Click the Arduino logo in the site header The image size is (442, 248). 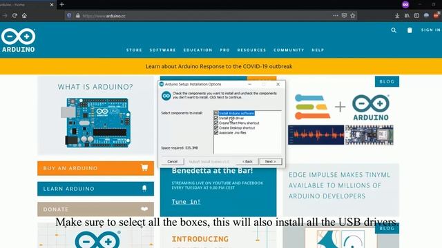[19, 40]
